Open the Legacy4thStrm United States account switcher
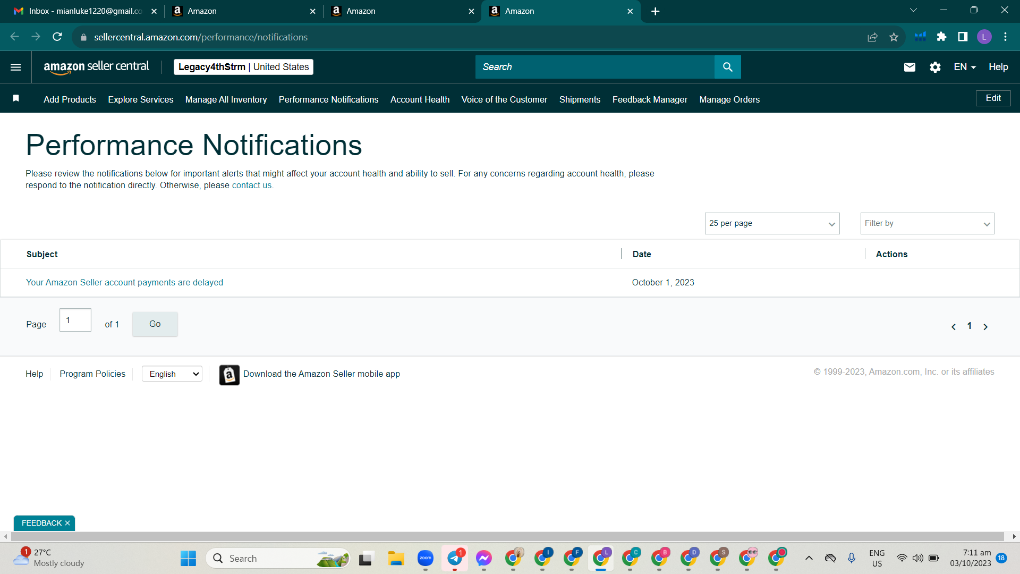Screen dimensions: 1020x574 (243, 67)
